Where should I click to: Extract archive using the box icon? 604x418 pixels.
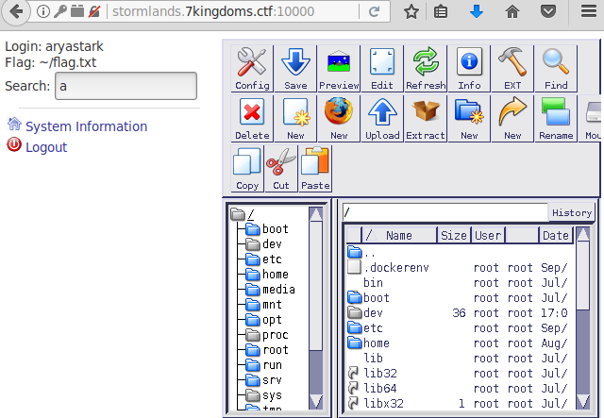(426, 119)
